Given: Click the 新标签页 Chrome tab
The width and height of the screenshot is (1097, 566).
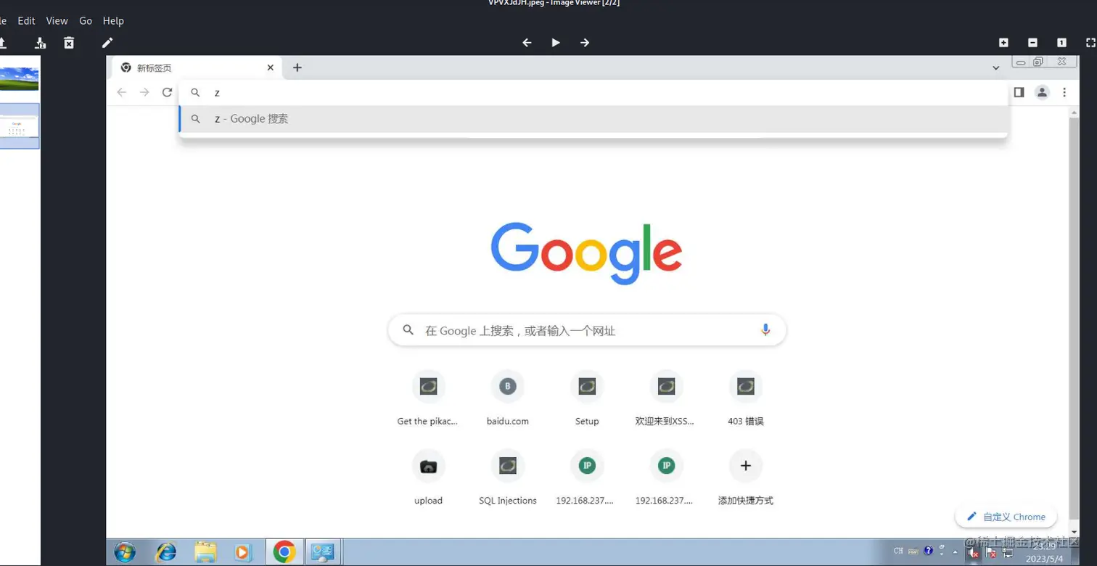Looking at the screenshot, I should [x=196, y=67].
